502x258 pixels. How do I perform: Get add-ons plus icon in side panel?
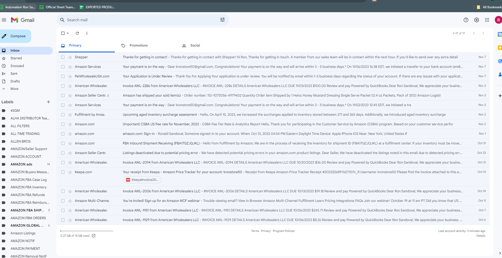(x=500, y=96)
